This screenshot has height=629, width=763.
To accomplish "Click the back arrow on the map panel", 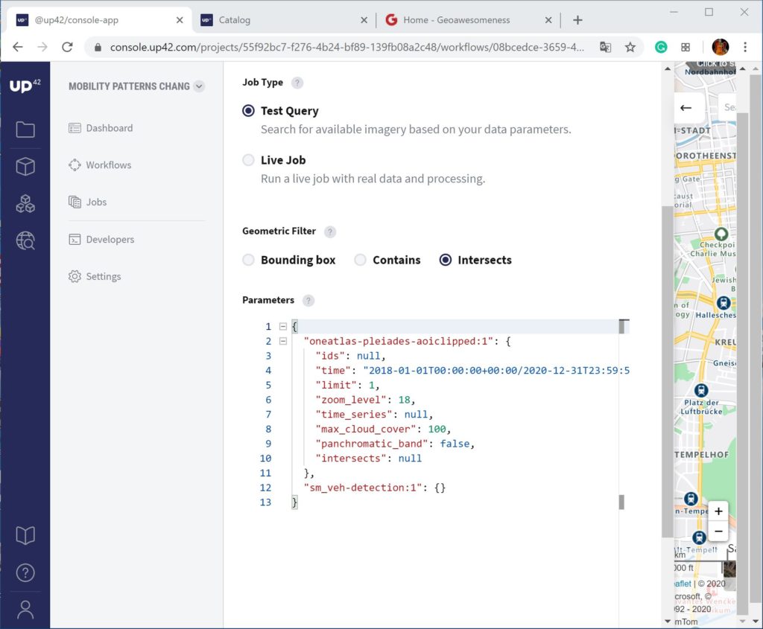I will pyautogui.click(x=686, y=108).
